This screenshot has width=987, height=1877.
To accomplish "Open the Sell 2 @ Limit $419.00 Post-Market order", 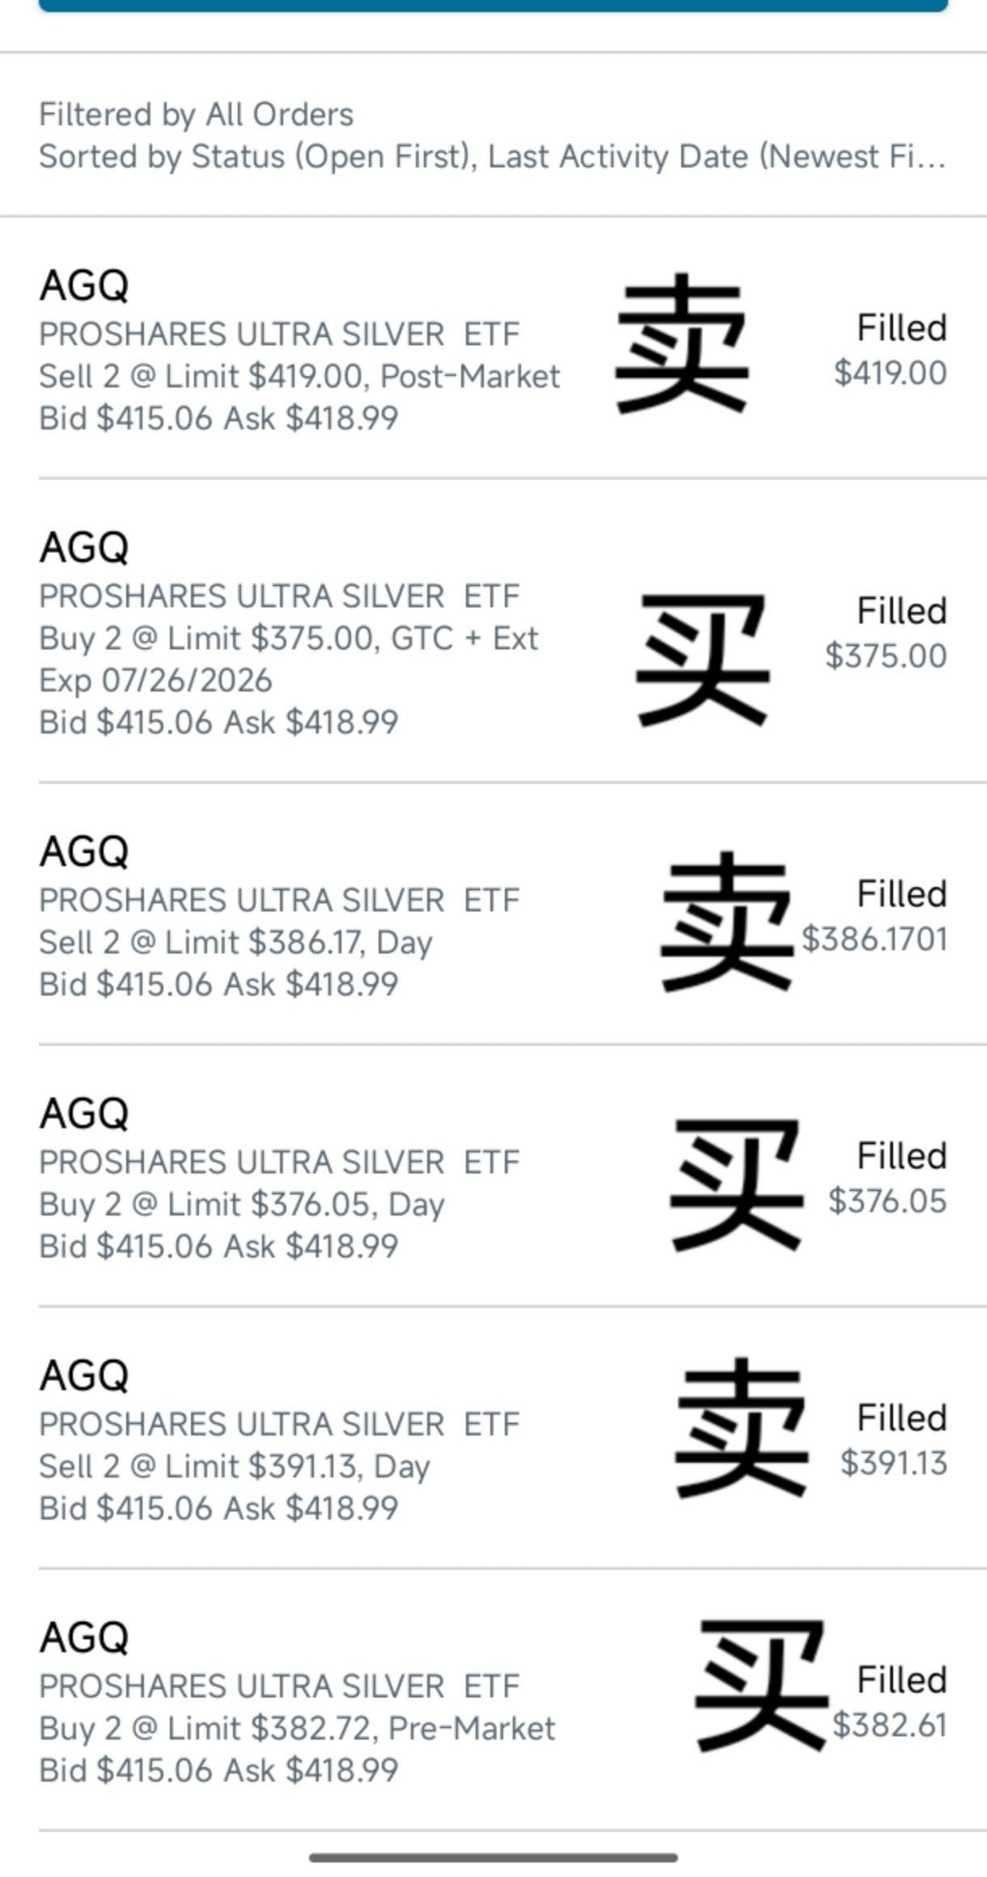I will coord(299,376).
